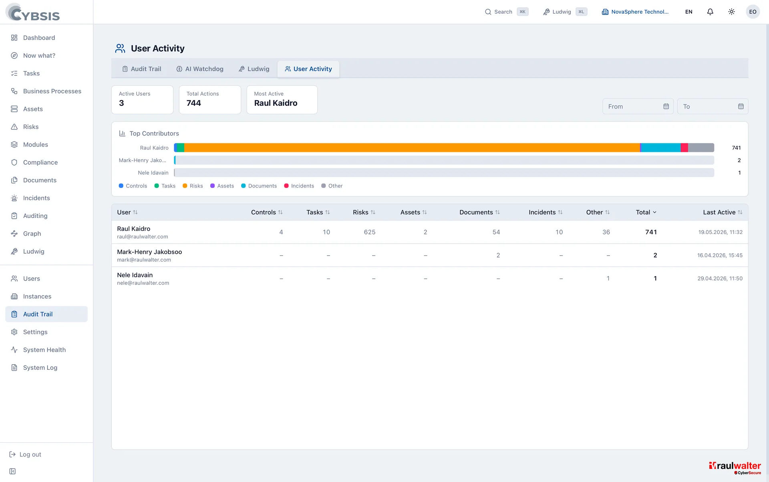The height and width of the screenshot is (482, 769).
Task: Click the Risks warning triangle icon
Action: click(x=14, y=127)
